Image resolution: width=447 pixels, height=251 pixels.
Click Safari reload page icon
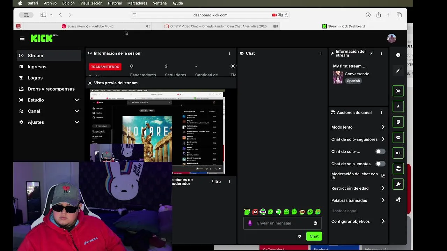[286, 15]
